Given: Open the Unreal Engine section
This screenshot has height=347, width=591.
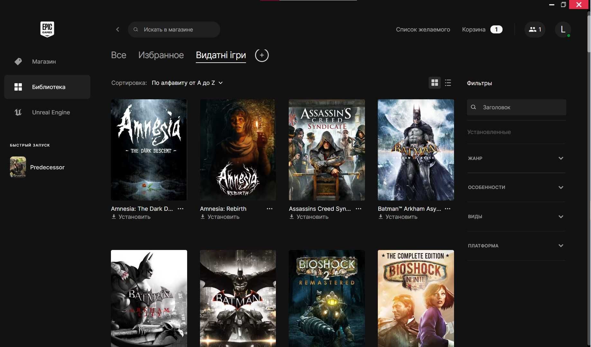Looking at the screenshot, I should click(47, 112).
